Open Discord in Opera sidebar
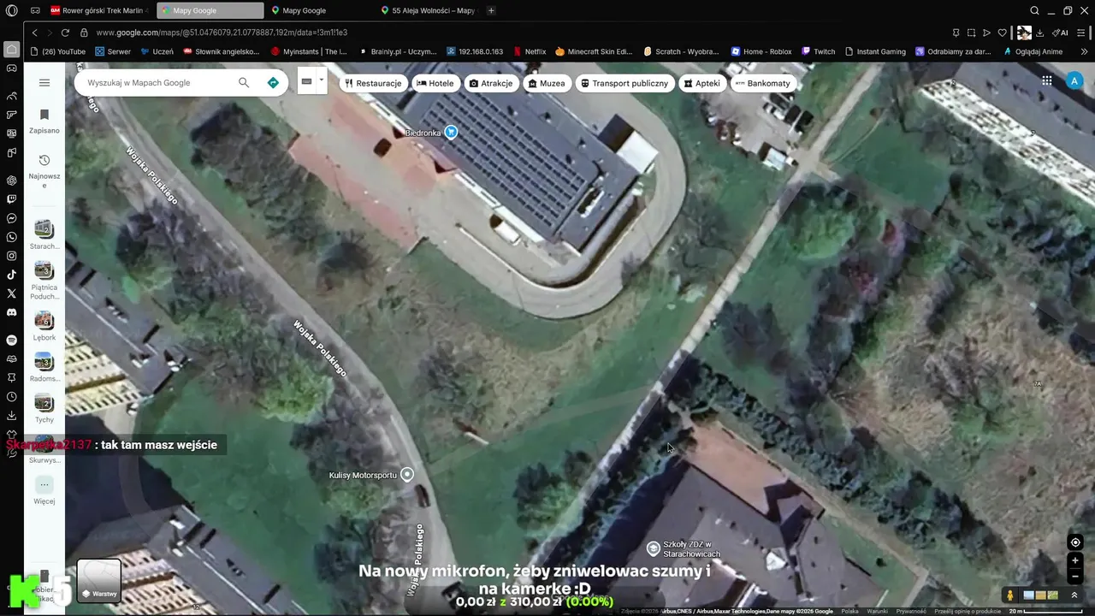The image size is (1095, 616). pos(11,312)
